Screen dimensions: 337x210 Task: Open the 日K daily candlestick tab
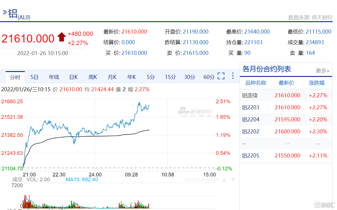tap(73, 77)
